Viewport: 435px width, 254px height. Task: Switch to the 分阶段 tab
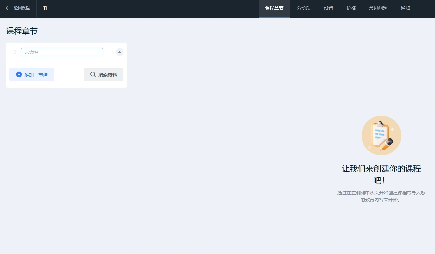tap(303, 8)
